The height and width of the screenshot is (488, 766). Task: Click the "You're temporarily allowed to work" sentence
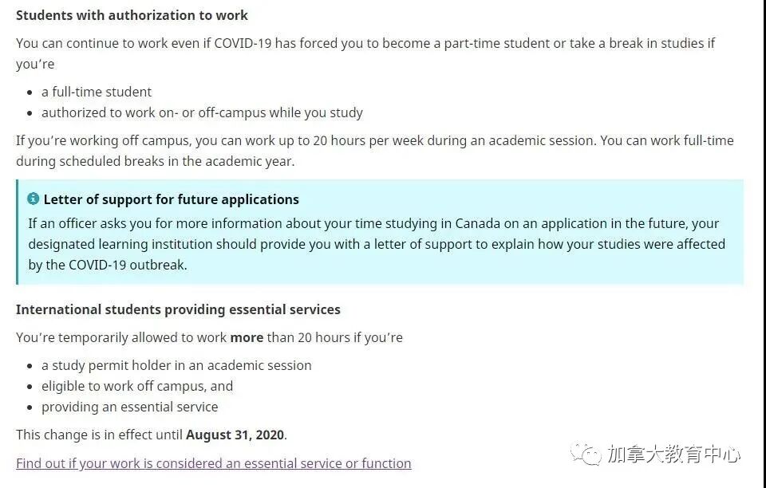coord(121,337)
